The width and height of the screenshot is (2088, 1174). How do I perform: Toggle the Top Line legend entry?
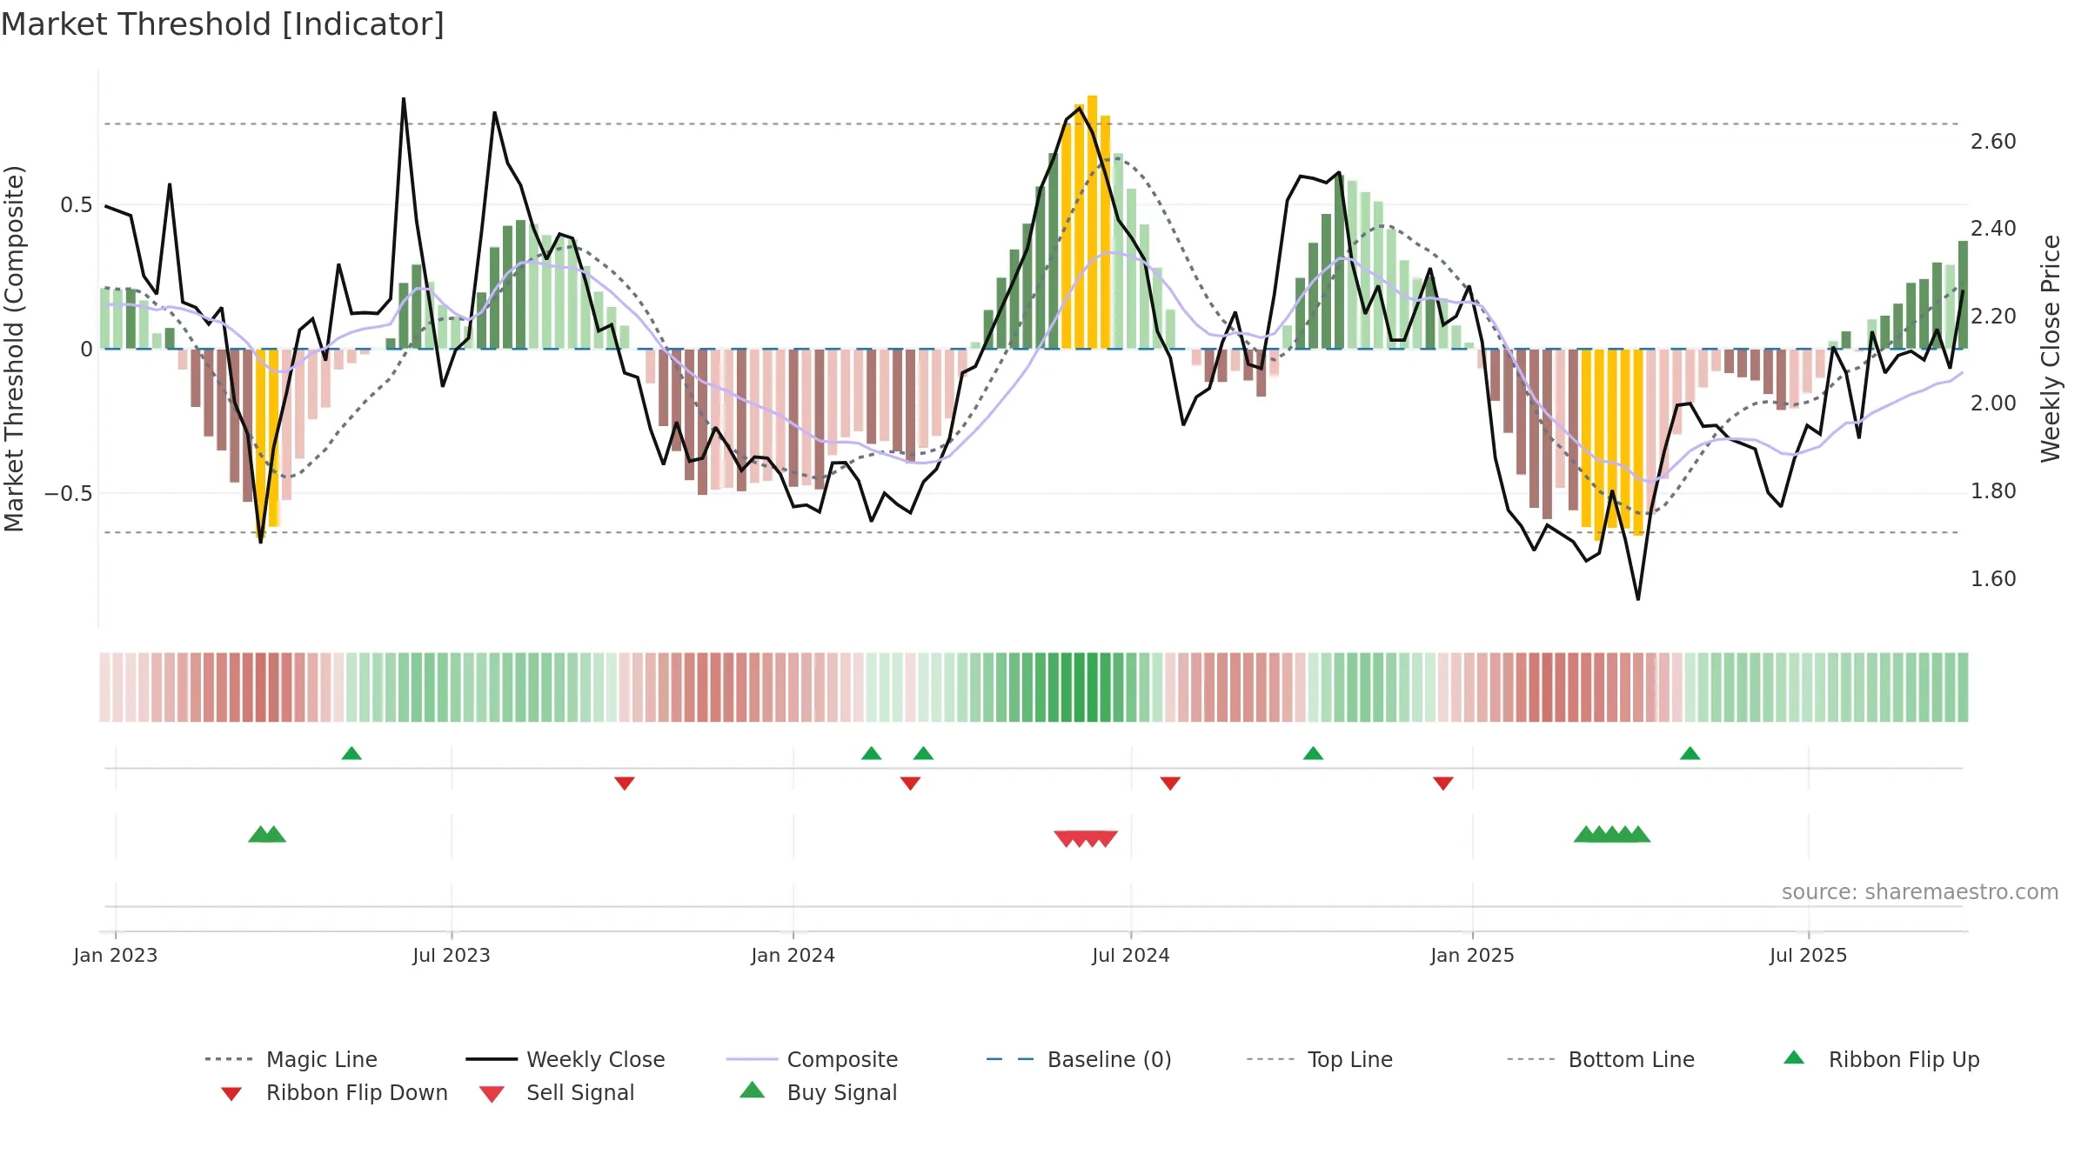coord(1319,1059)
